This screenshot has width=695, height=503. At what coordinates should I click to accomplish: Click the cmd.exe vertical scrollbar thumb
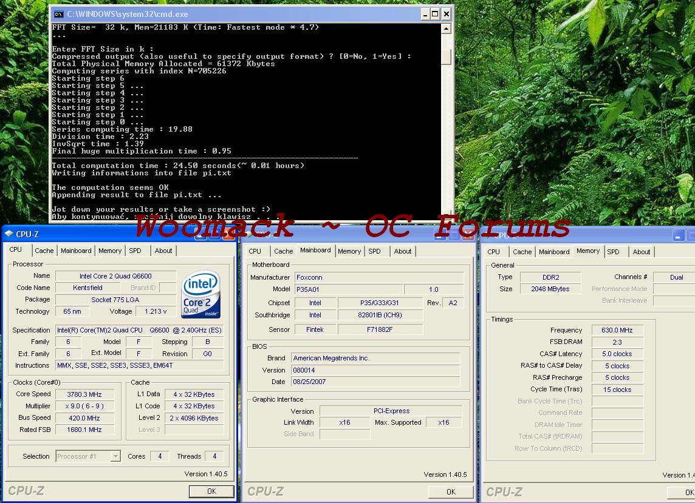click(447, 56)
